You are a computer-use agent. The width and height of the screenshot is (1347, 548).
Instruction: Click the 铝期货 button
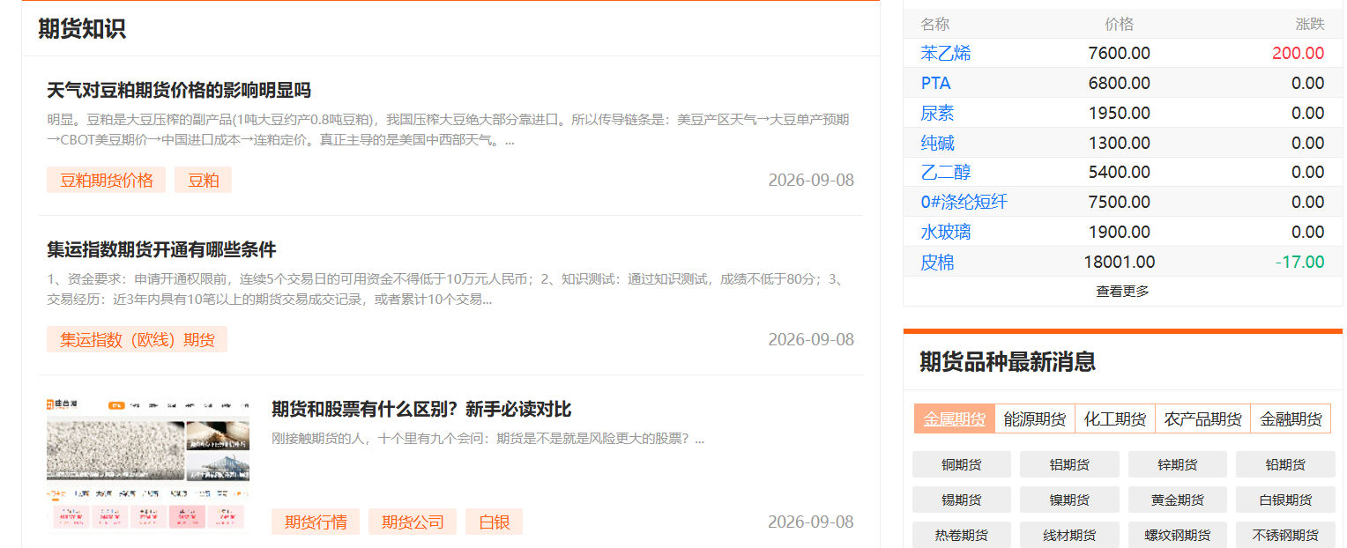point(1069,464)
